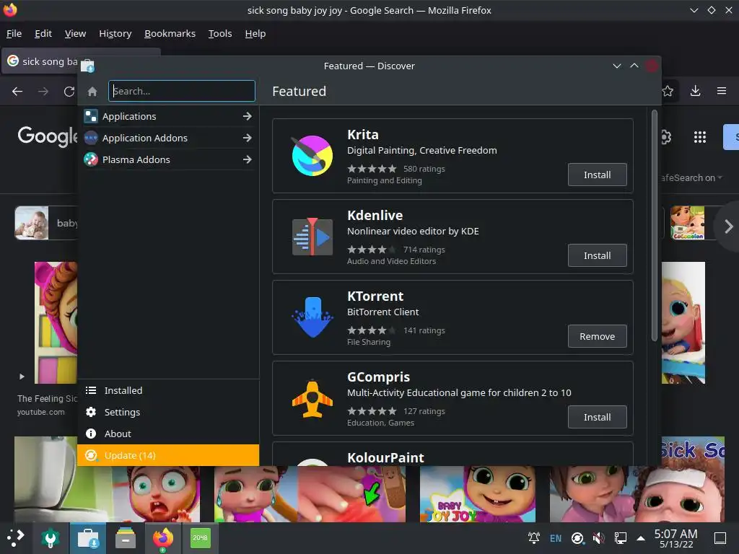Open Kdenlive app icon
739x554 pixels.
(312, 237)
